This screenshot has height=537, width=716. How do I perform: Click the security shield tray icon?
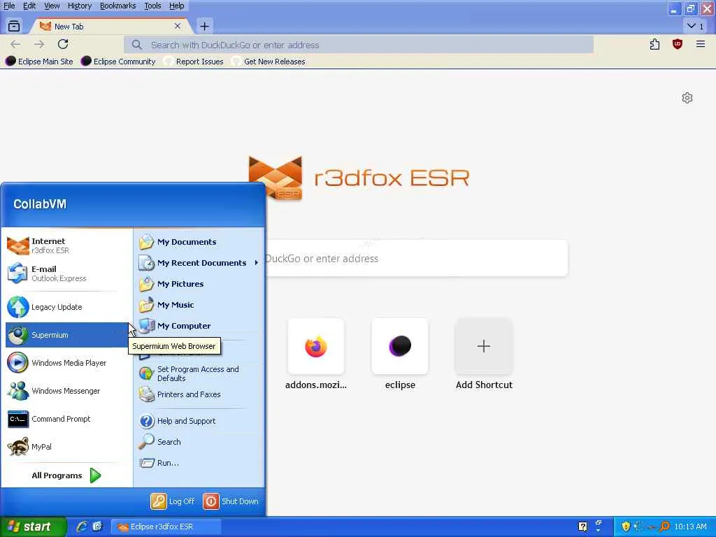point(626,527)
